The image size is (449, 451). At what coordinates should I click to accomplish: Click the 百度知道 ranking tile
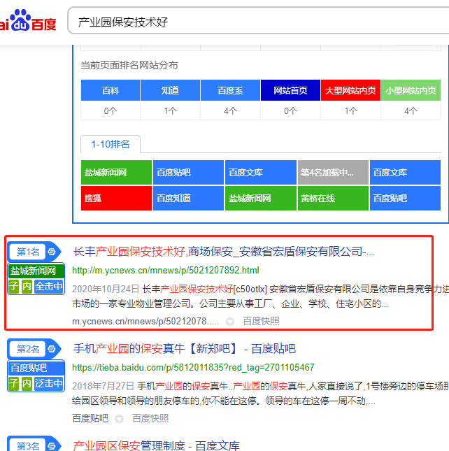click(x=188, y=198)
